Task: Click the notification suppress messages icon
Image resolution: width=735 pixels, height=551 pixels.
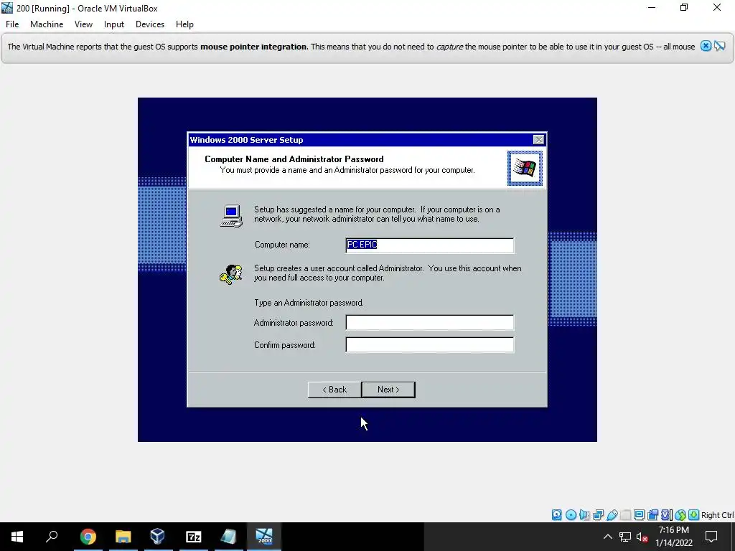Action: pos(719,46)
